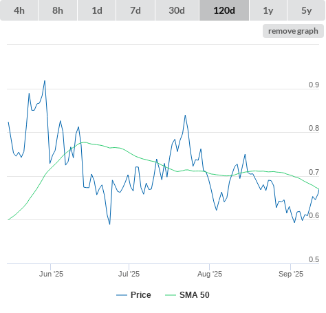This screenshot has height=313, width=326.
Task: Click the Aug '25 axis label
Action: click(x=210, y=274)
